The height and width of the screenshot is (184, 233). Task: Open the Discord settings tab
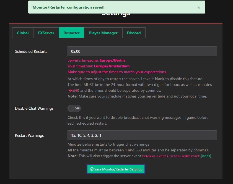pyautogui.click(x=134, y=33)
